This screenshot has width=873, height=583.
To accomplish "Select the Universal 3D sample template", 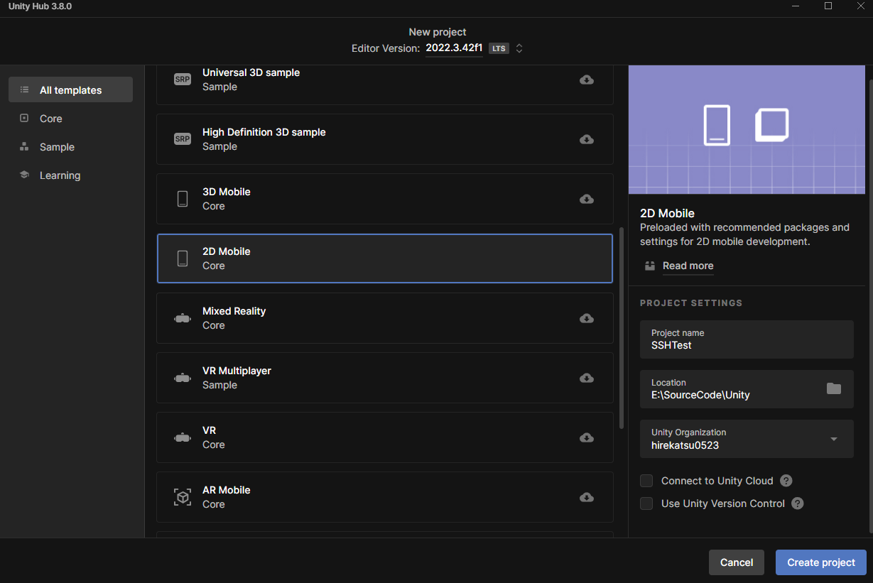I will 385,85.
